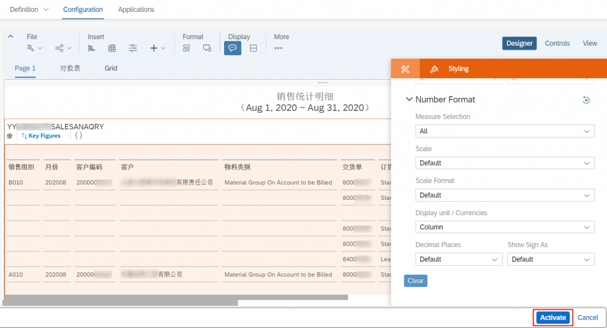The image size is (607, 328).
Task: Click the Key Figures sort link
Action: pos(41,136)
